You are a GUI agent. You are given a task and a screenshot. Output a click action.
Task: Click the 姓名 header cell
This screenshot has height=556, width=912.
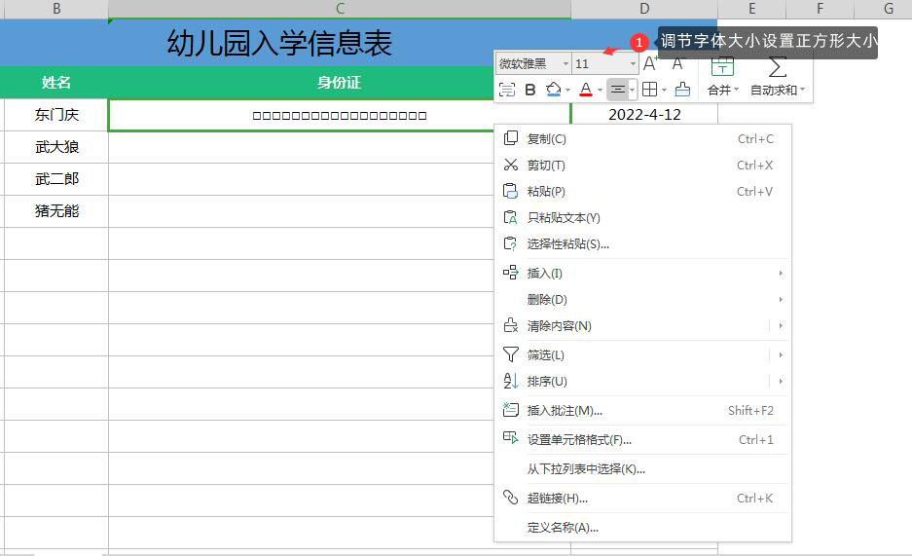click(x=56, y=83)
